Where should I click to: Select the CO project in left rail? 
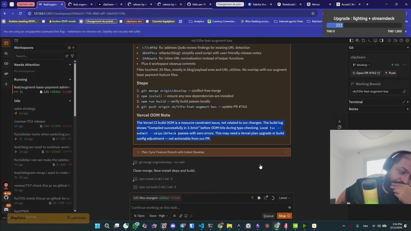[x=6, y=64]
